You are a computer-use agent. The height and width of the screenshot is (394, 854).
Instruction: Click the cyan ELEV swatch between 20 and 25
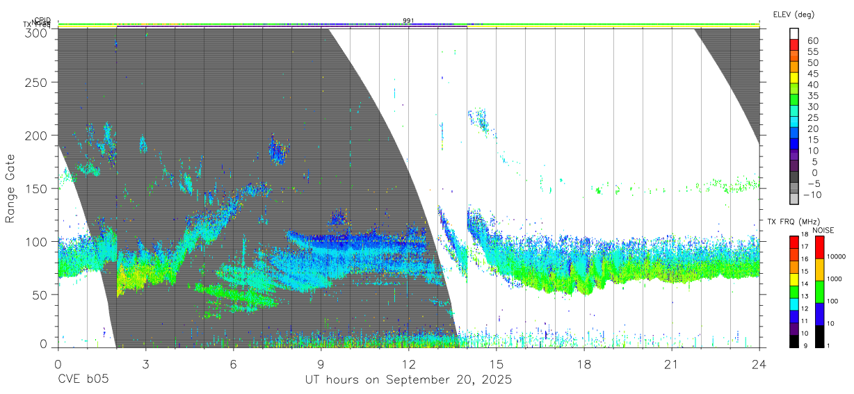794,122
